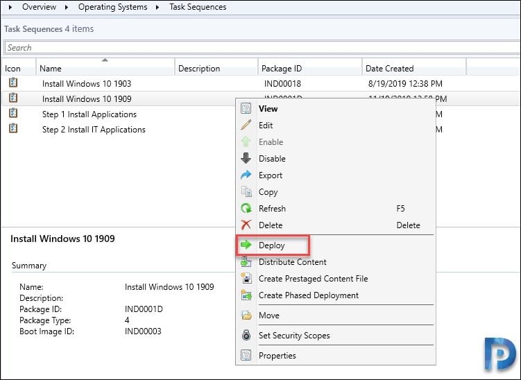Click the green Deploy arrow icon
Screen dimensions: 521x380
[x=246, y=245]
